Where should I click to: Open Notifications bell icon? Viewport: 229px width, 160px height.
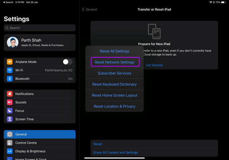pyautogui.click(x=10, y=94)
